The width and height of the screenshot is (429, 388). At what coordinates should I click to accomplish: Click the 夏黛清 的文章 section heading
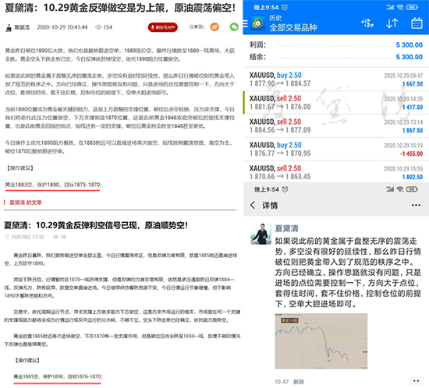pos(26,203)
